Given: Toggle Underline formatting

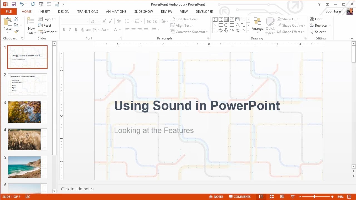Looking at the screenshot, I should [x=76, y=30].
